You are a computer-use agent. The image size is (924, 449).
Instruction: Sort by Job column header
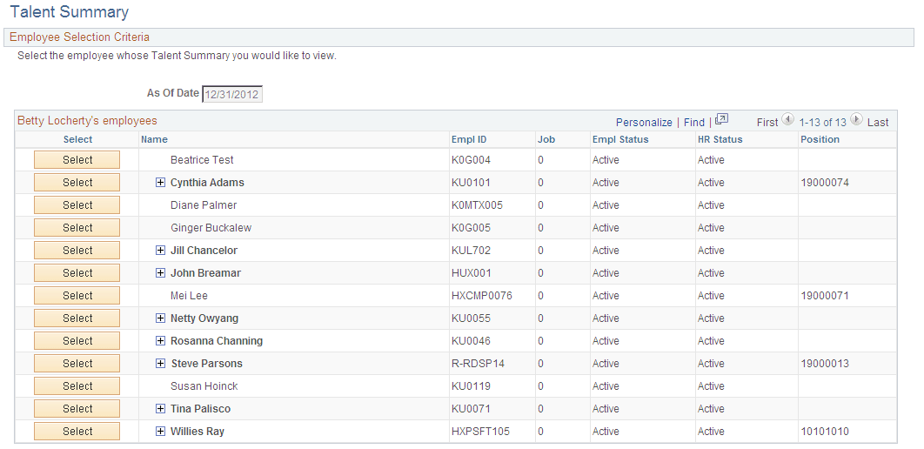click(546, 139)
